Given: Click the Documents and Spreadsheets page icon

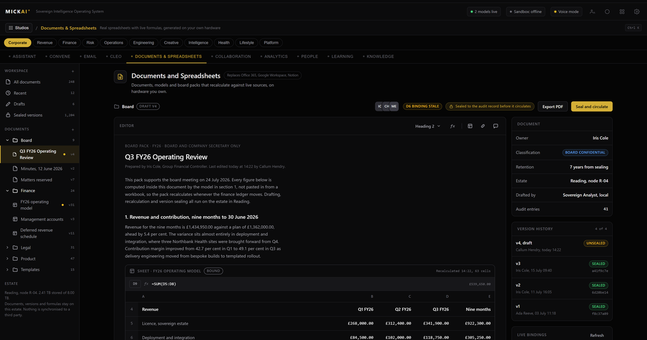Looking at the screenshot, I should click(120, 77).
